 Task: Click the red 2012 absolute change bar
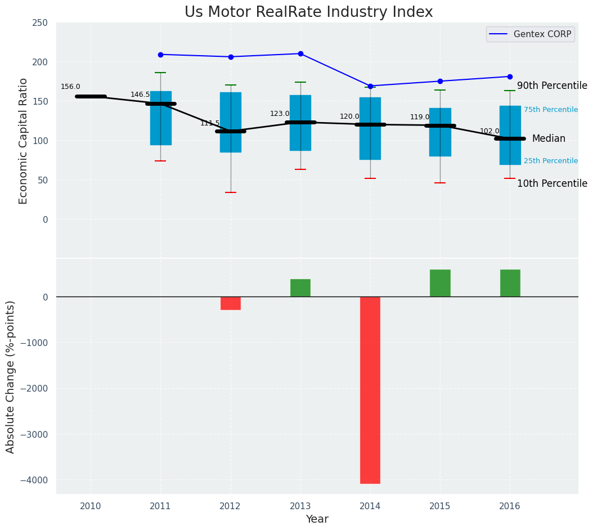point(231,303)
